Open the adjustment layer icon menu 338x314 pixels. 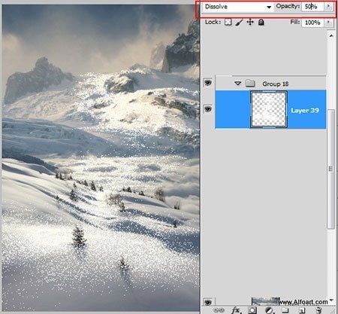pos(269,310)
